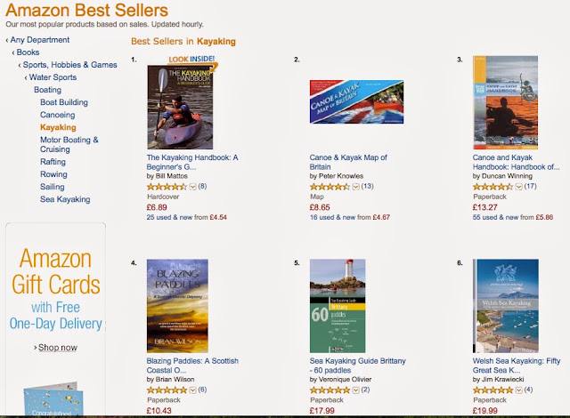The width and height of the screenshot is (570, 418).
Task: Select Canoeing category in sidebar
Action: [x=57, y=115]
